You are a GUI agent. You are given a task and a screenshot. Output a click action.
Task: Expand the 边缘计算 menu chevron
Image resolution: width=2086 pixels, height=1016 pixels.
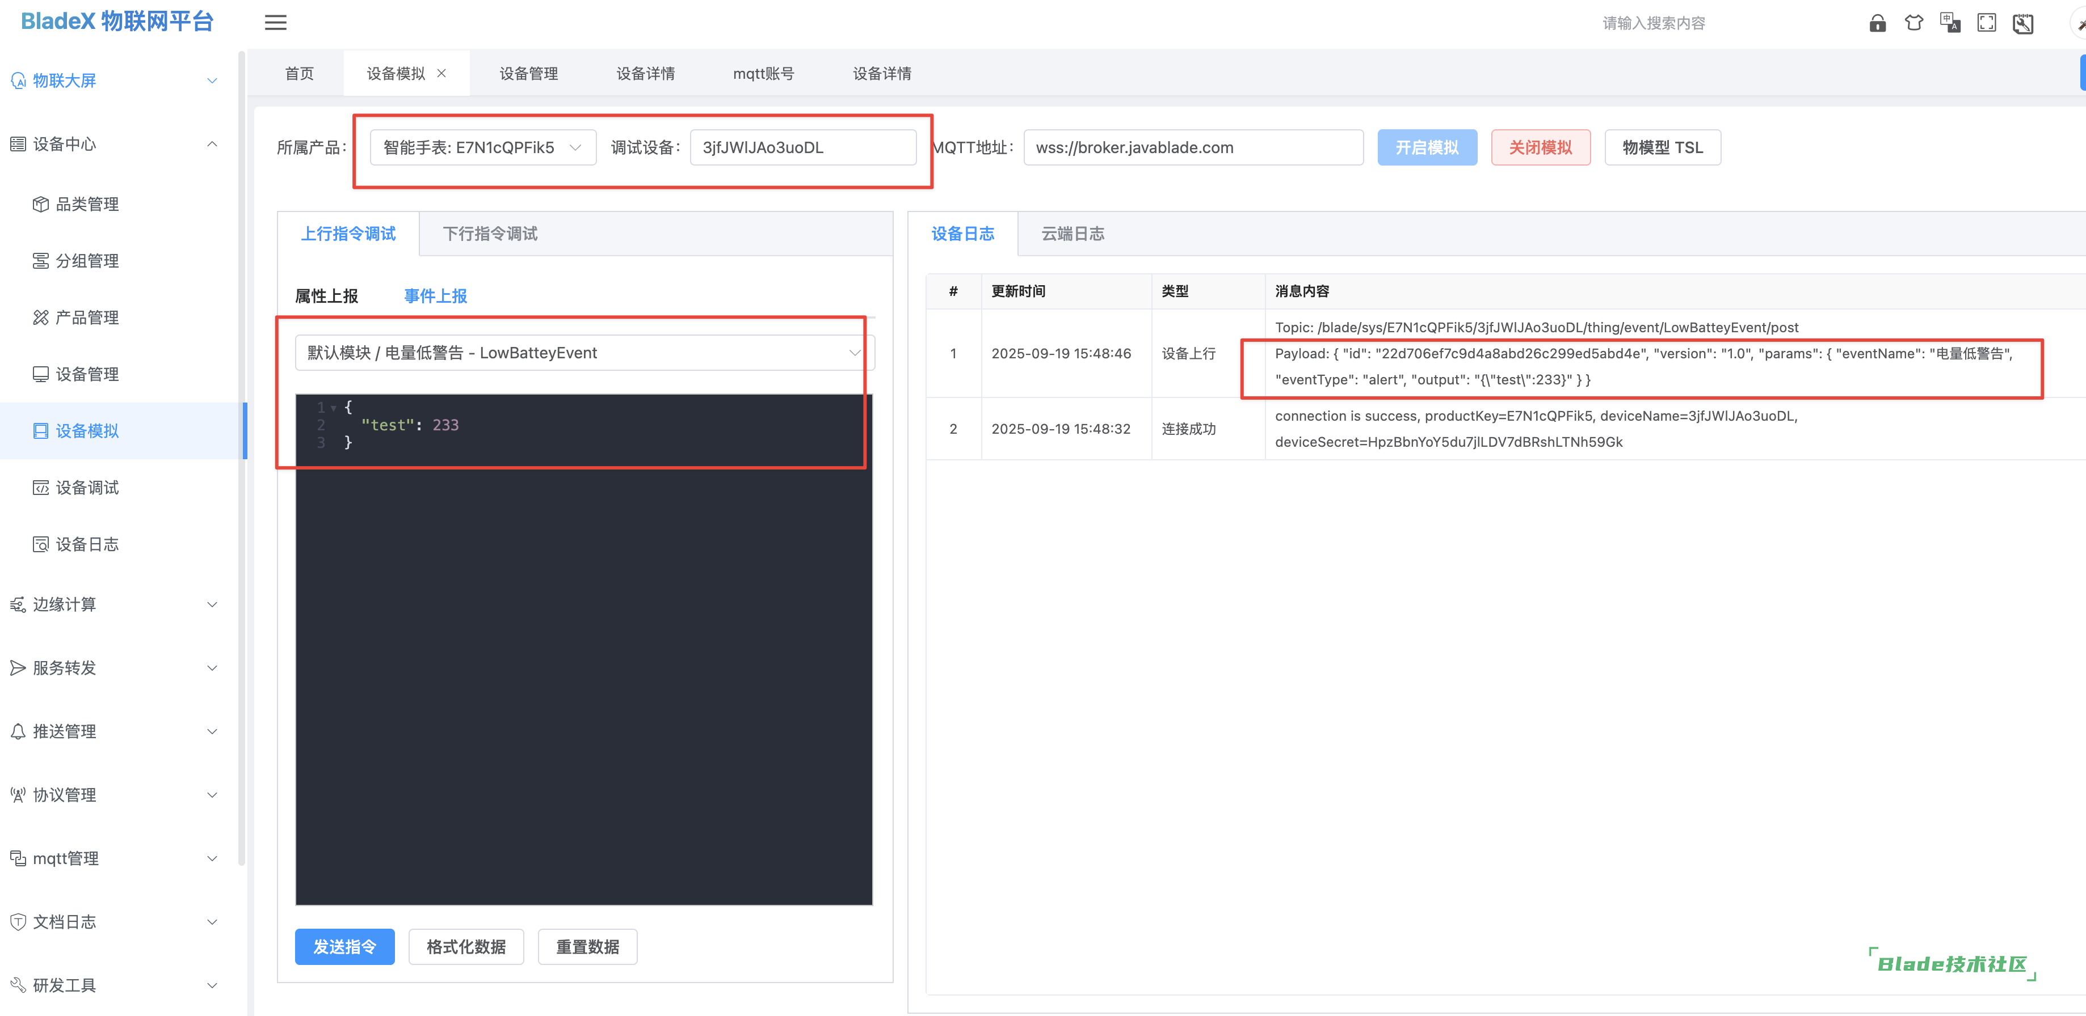pos(212,604)
